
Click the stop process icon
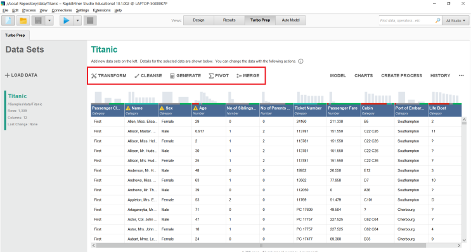[90, 21]
